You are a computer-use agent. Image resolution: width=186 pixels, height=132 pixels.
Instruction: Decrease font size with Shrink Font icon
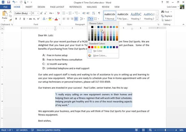pos(45,13)
